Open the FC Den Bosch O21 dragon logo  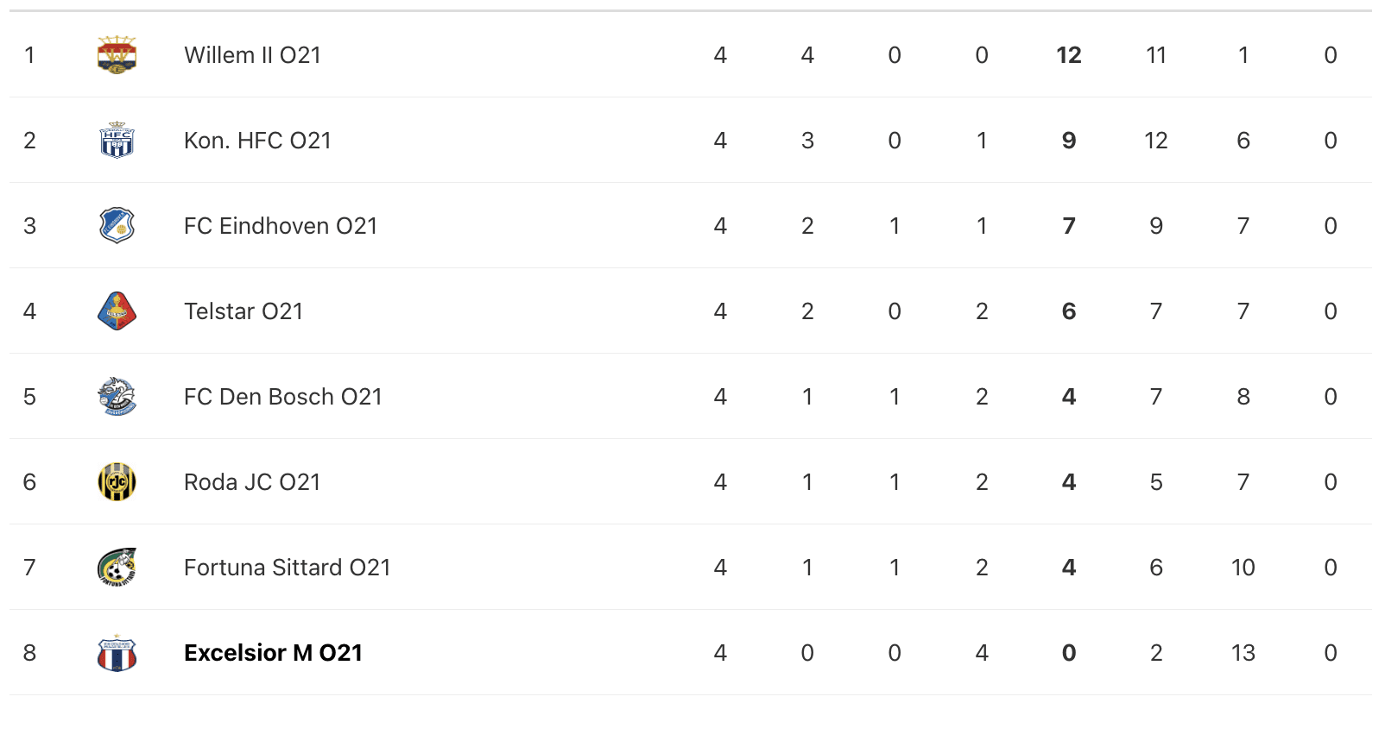click(117, 397)
